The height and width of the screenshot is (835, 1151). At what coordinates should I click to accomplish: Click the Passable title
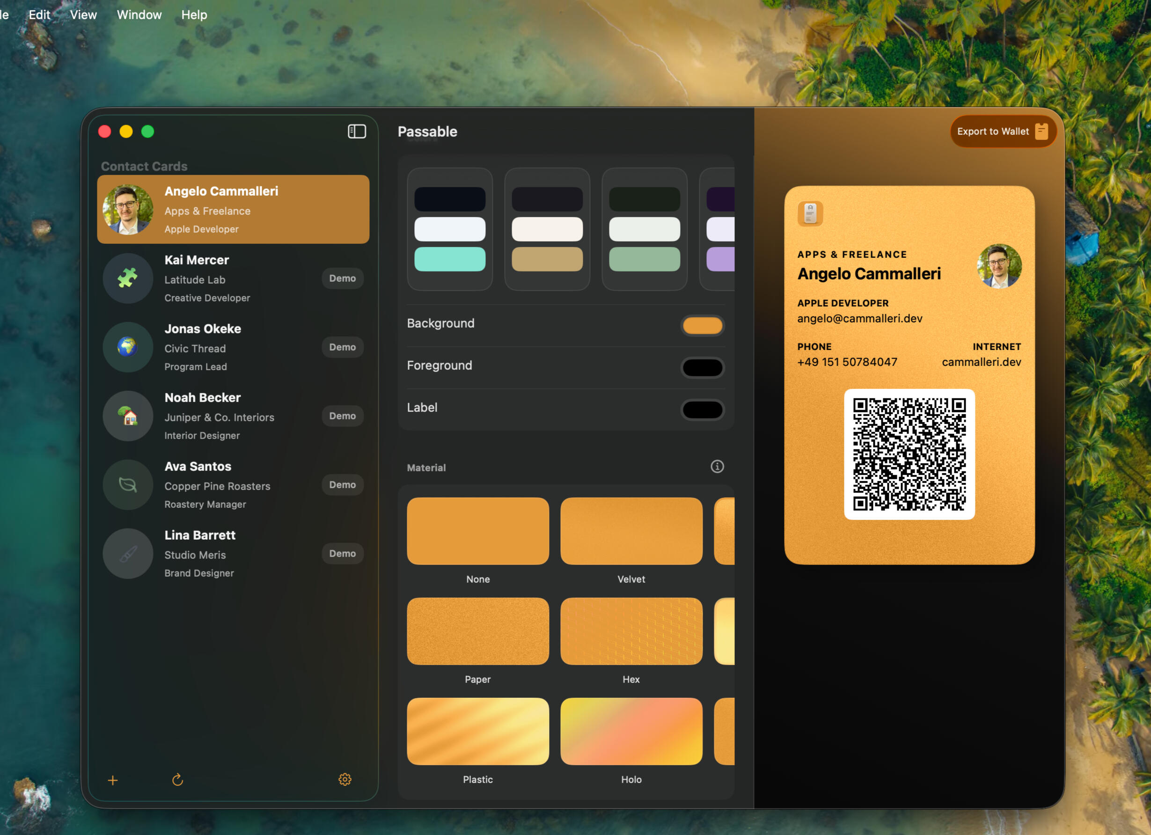427,132
